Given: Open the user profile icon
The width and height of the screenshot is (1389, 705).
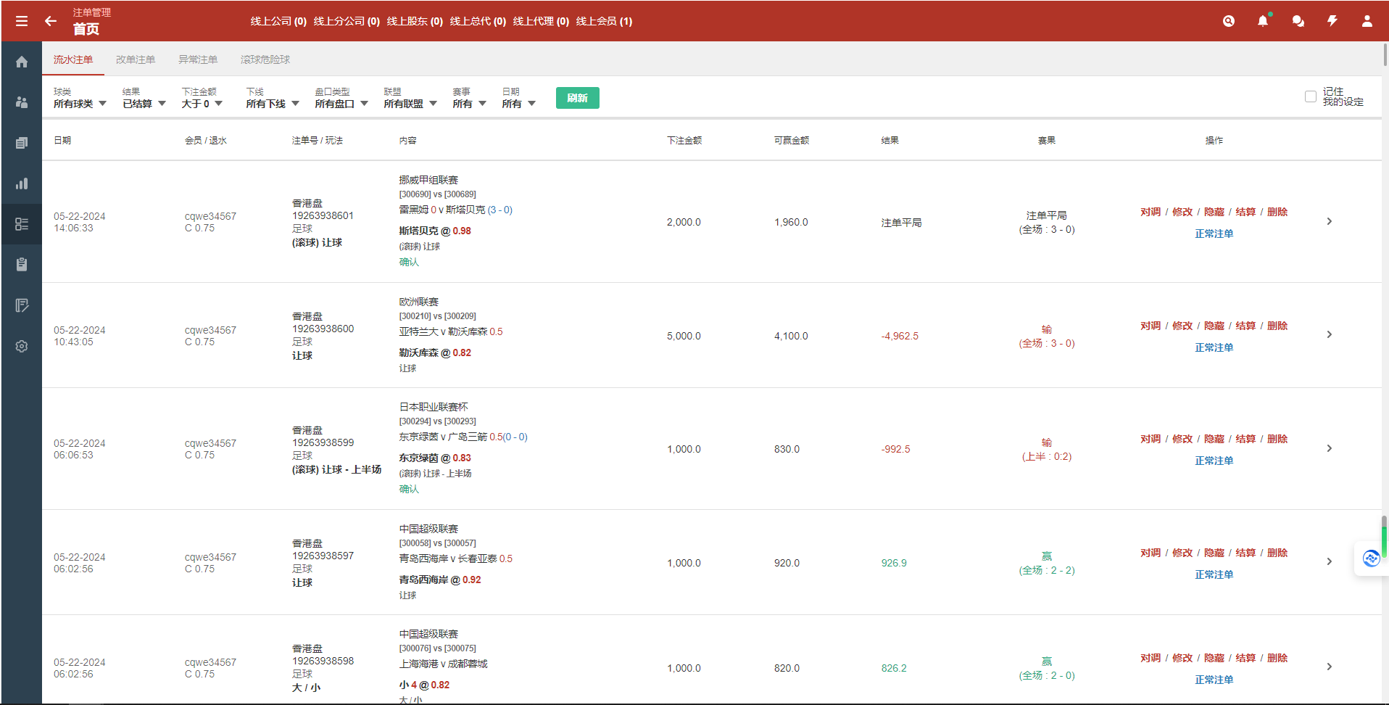Looking at the screenshot, I should tap(1367, 21).
